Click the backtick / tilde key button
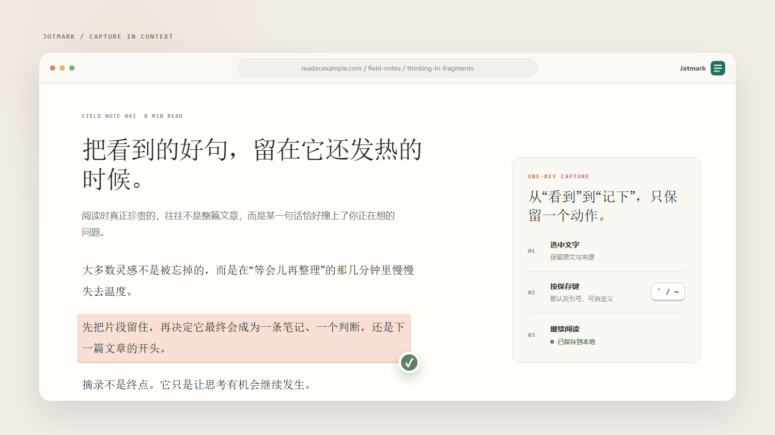Image resolution: width=775 pixels, height=435 pixels. pyautogui.click(x=668, y=292)
